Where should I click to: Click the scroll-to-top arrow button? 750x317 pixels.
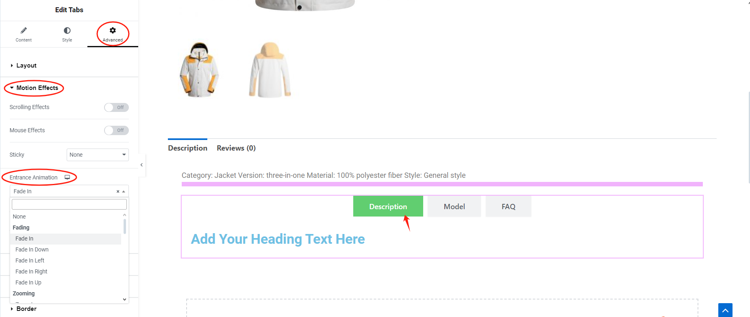[x=725, y=310]
